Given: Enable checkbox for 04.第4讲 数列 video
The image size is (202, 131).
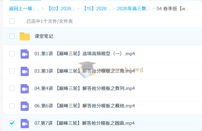Looking at the screenshot, I should point(12,88).
